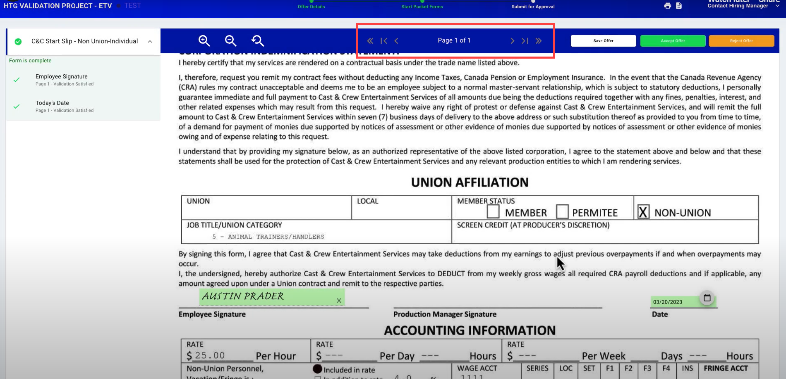The image size is (786, 379).
Task: Click green complete check beside C&C Start Slip
Action: click(x=18, y=41)
